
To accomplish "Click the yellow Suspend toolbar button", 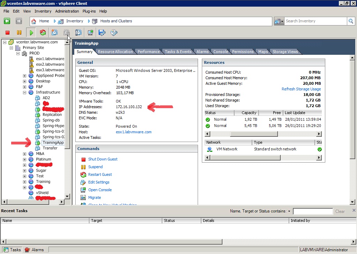I will click(19, 32).
